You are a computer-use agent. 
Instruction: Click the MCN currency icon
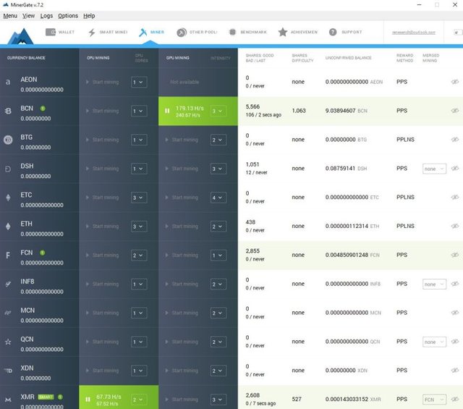point(8,313)
